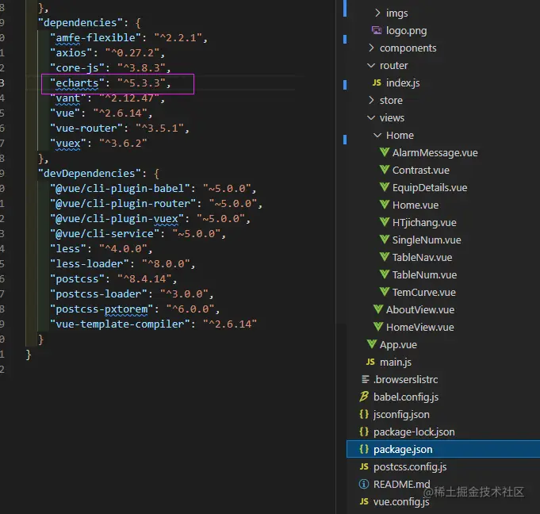The height and width of the screenshot is (514, 540).
Task: Click the Vue icon of AlarmMessage.vue
Action: pyautogui.click(x=385, y=152)
